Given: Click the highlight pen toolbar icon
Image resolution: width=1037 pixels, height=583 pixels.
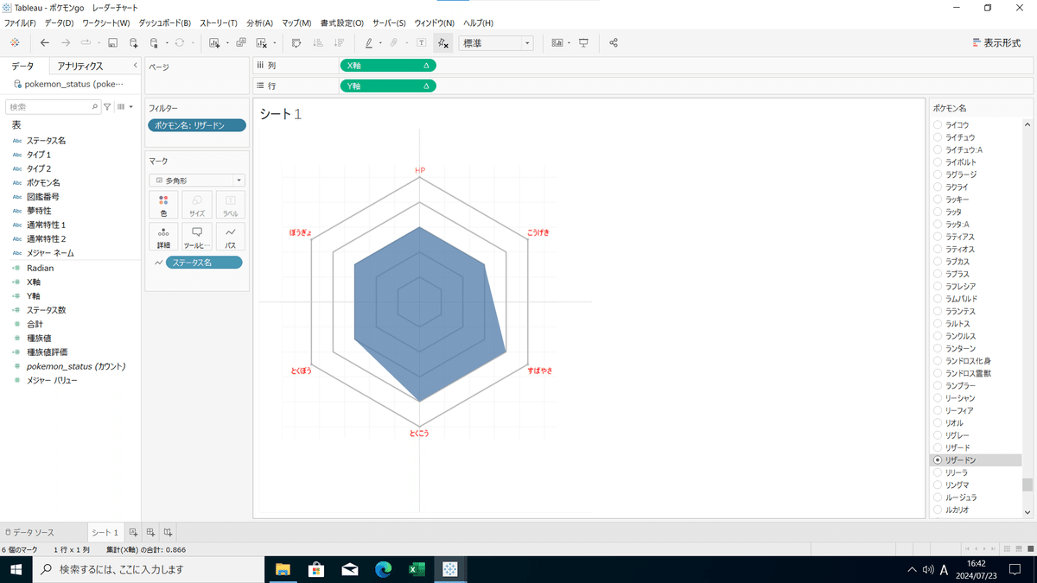Looking at the screenshot, I should coord(369,42).
